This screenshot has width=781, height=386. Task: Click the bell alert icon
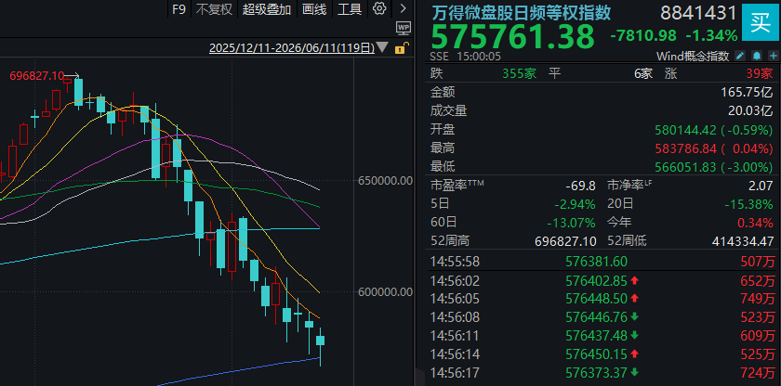[x=757, y=56]
